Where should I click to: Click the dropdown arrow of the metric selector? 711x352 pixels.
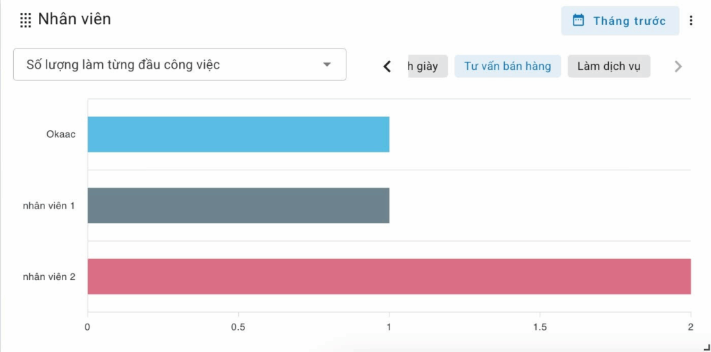pos(327,65)
